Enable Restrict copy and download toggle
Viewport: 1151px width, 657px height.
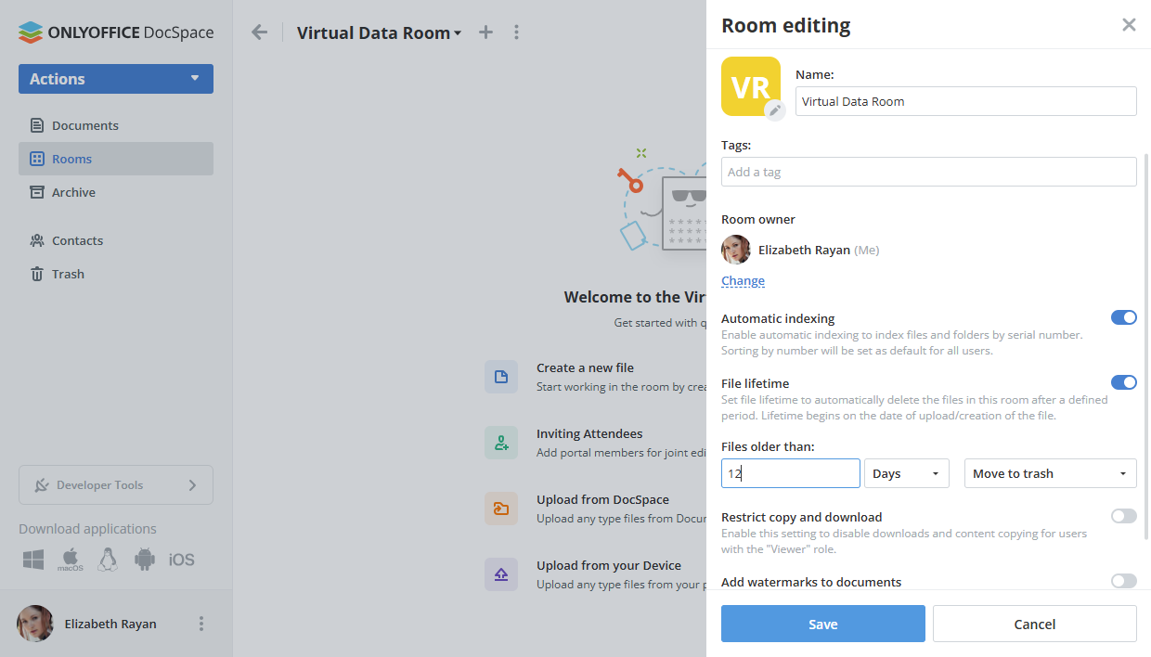click(x=1124, y=516)
